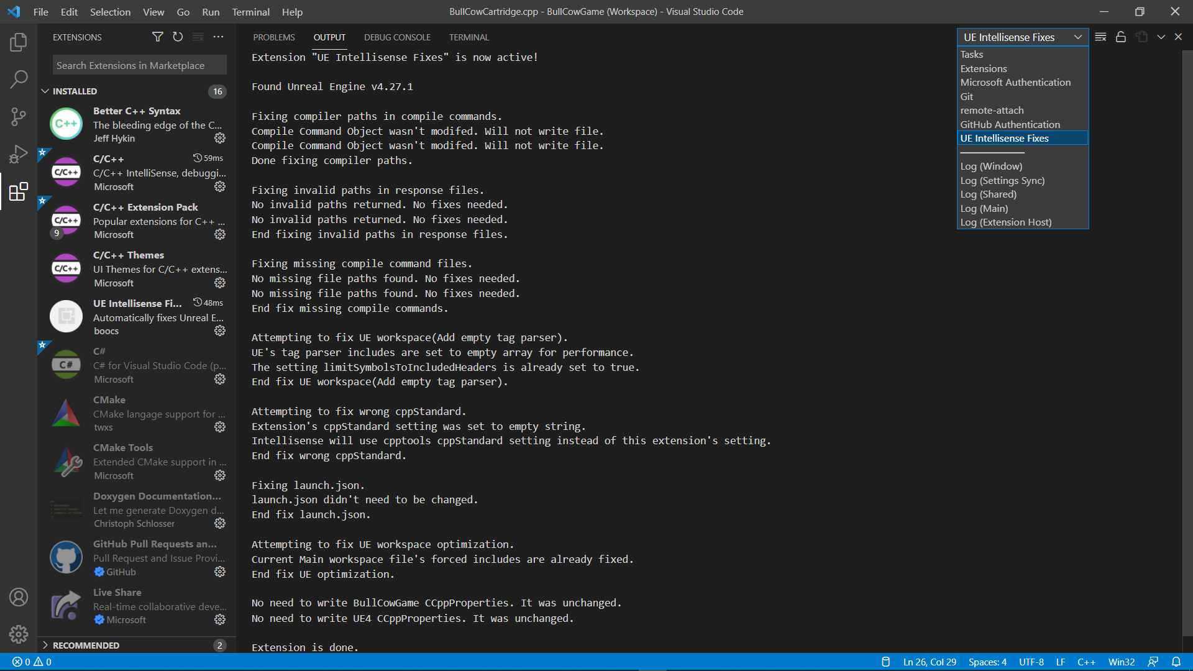This screenshot has height=671, width=1193.
Task: Click Ln 26, Col 29 in status bar
Action: point(930,662)
